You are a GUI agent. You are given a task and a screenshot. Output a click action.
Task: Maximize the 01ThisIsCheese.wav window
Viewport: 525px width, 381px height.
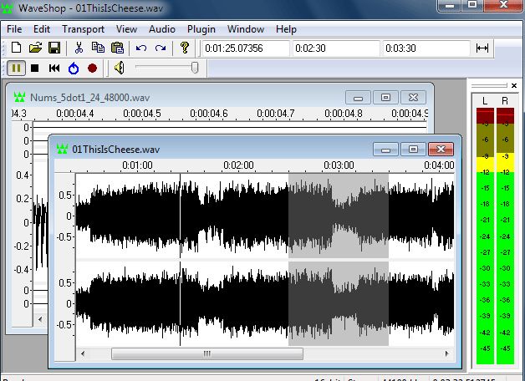(413, 150)
